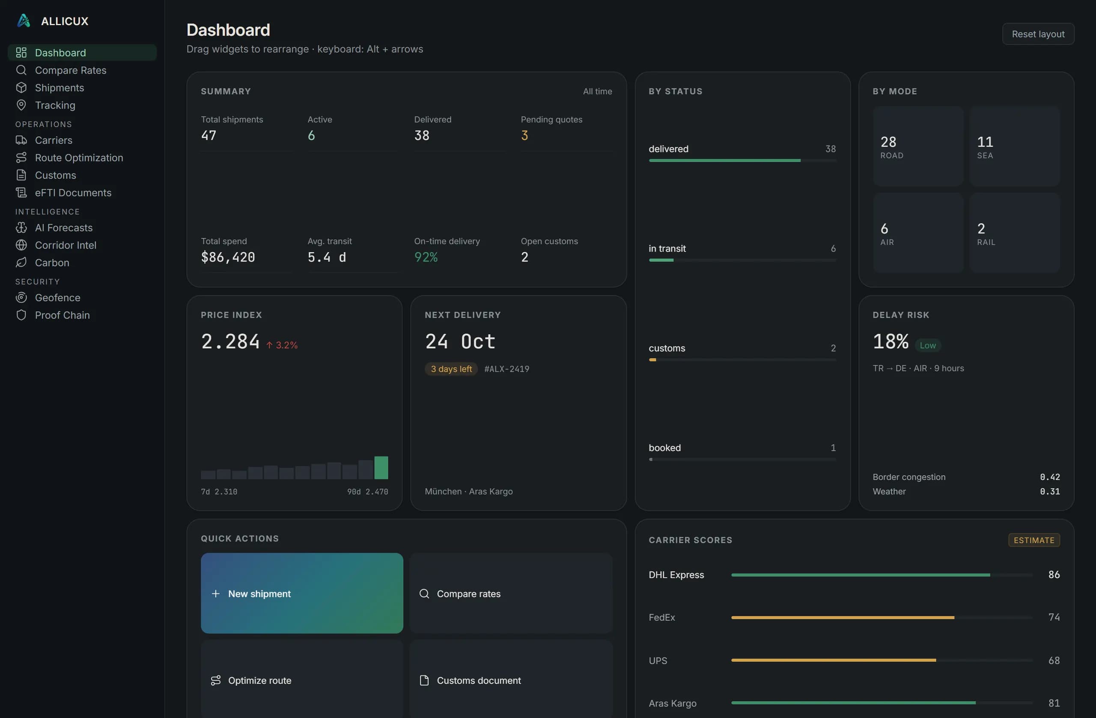The width and height of the screenshot is (1096, 718).
Task: Click the delivered status progress bar
Action: pyautogui.click(x=742, y=160)
